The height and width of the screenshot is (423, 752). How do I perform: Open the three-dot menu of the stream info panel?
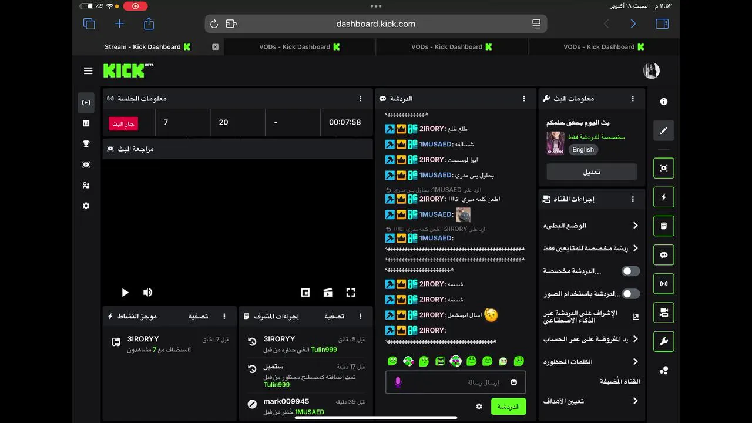[633, 99]
